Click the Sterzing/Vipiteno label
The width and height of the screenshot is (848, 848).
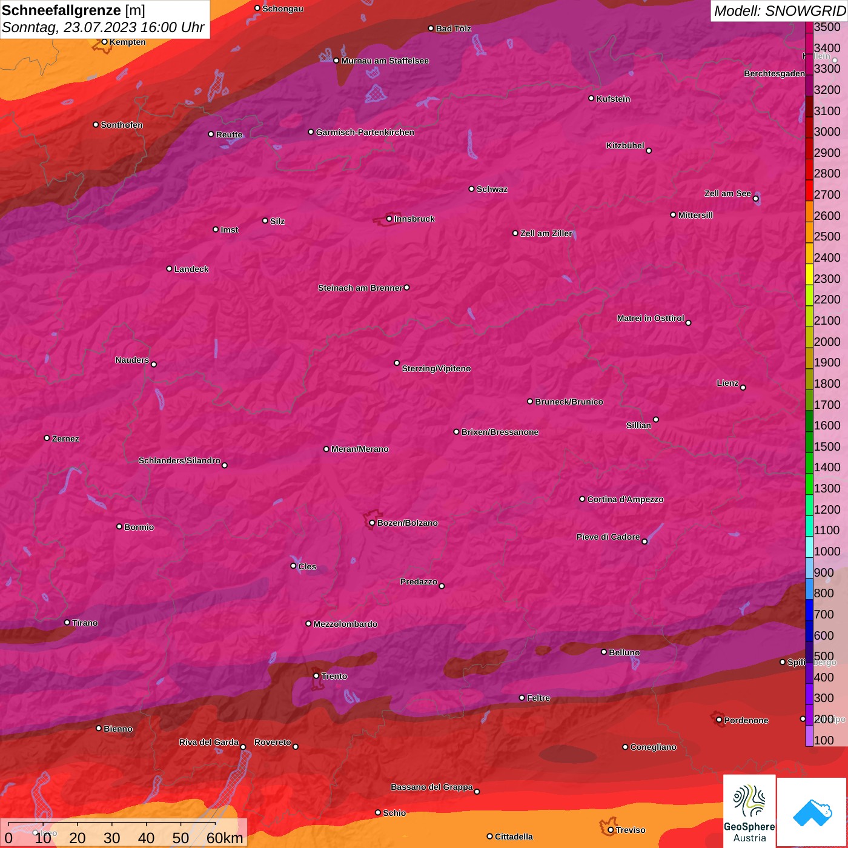point(436,368)
